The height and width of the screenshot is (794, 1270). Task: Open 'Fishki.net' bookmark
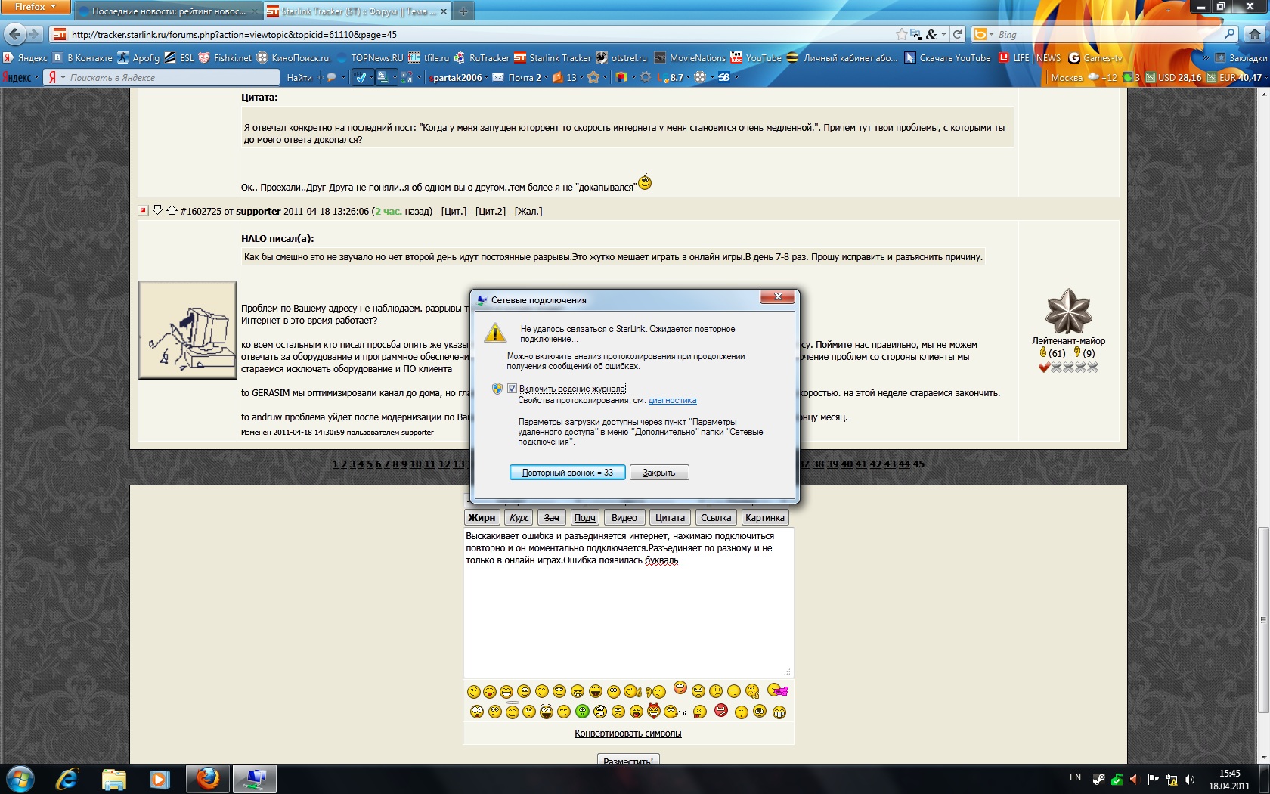click(x=225, y=57)
